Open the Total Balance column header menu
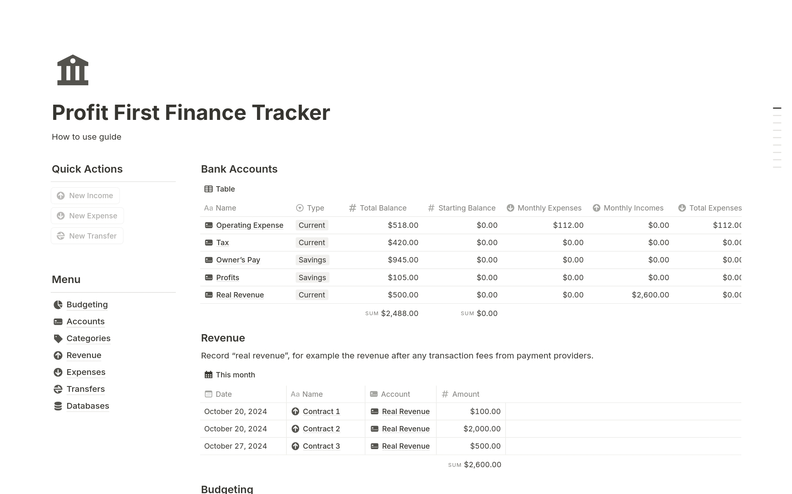This screenshot has height=494, width=792. click(x=378, y=208)
